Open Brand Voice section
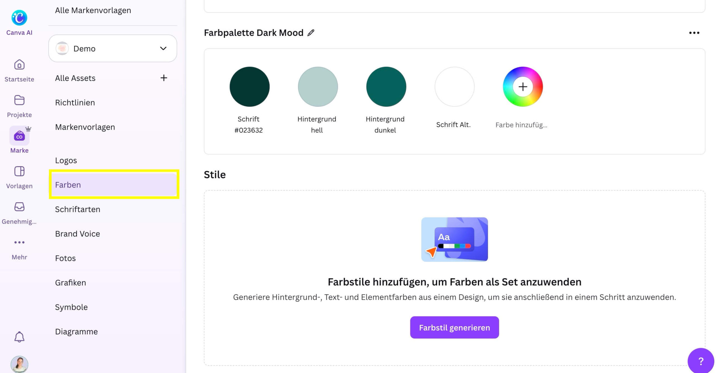 point(77,234)
